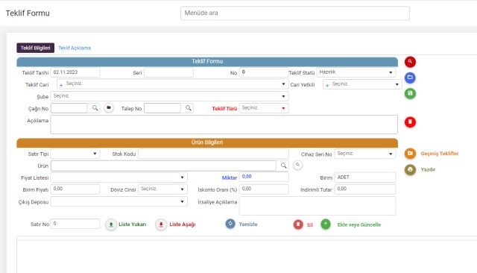Click the Ekle veya Güncelle text button
Screen dimensions: 477x273
pos(359,225)
